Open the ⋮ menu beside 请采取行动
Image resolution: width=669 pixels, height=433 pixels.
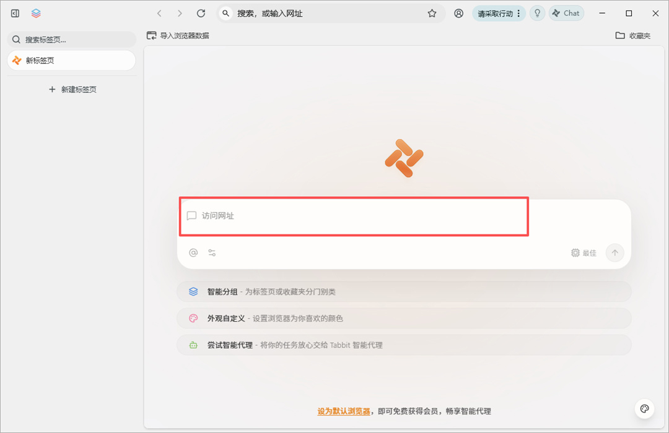pyautogui.click(x=518, y=13)
